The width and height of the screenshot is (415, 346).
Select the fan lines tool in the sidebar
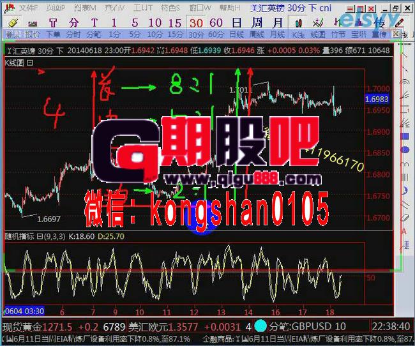(404, 94)
